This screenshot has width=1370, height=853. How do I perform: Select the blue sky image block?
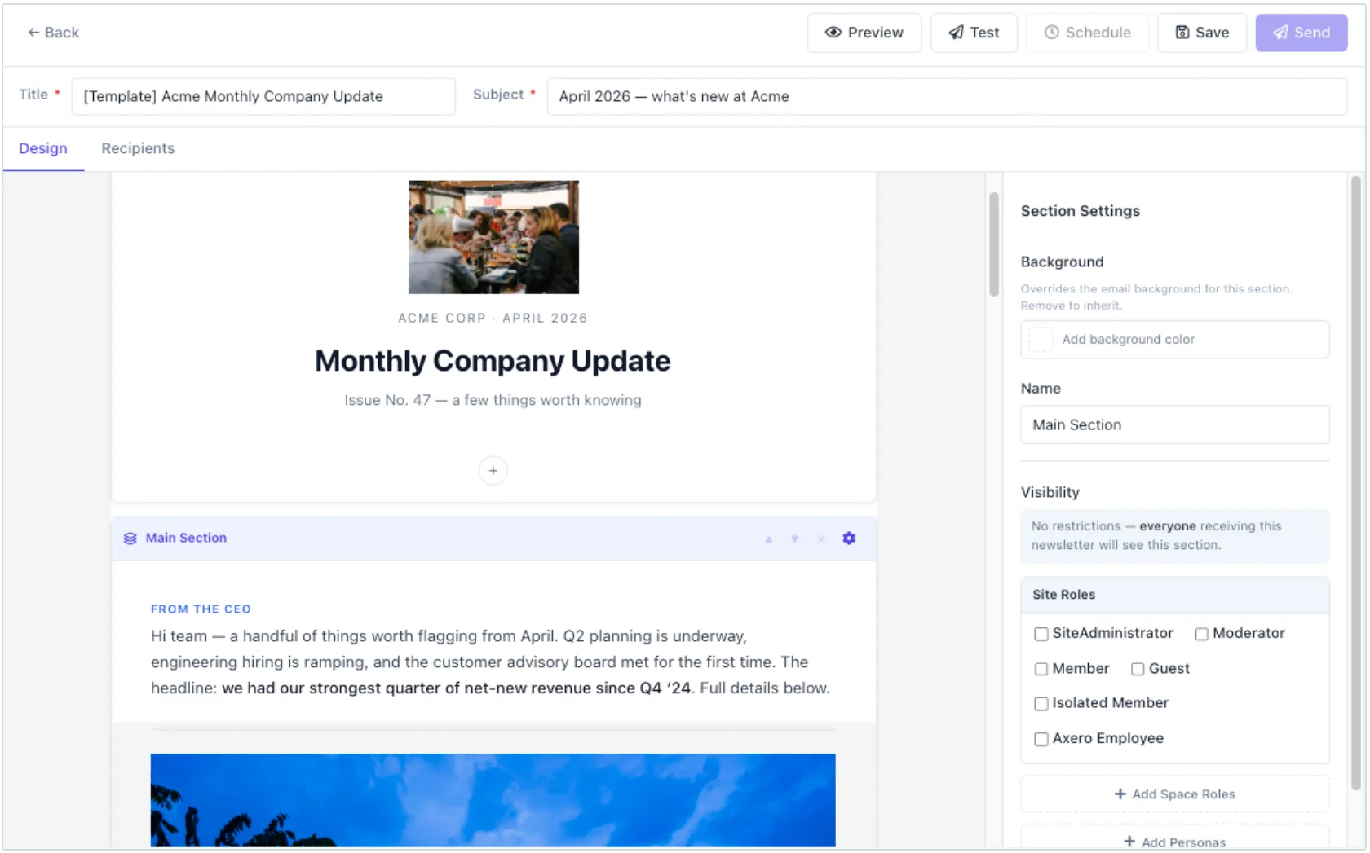pos(493,800)
